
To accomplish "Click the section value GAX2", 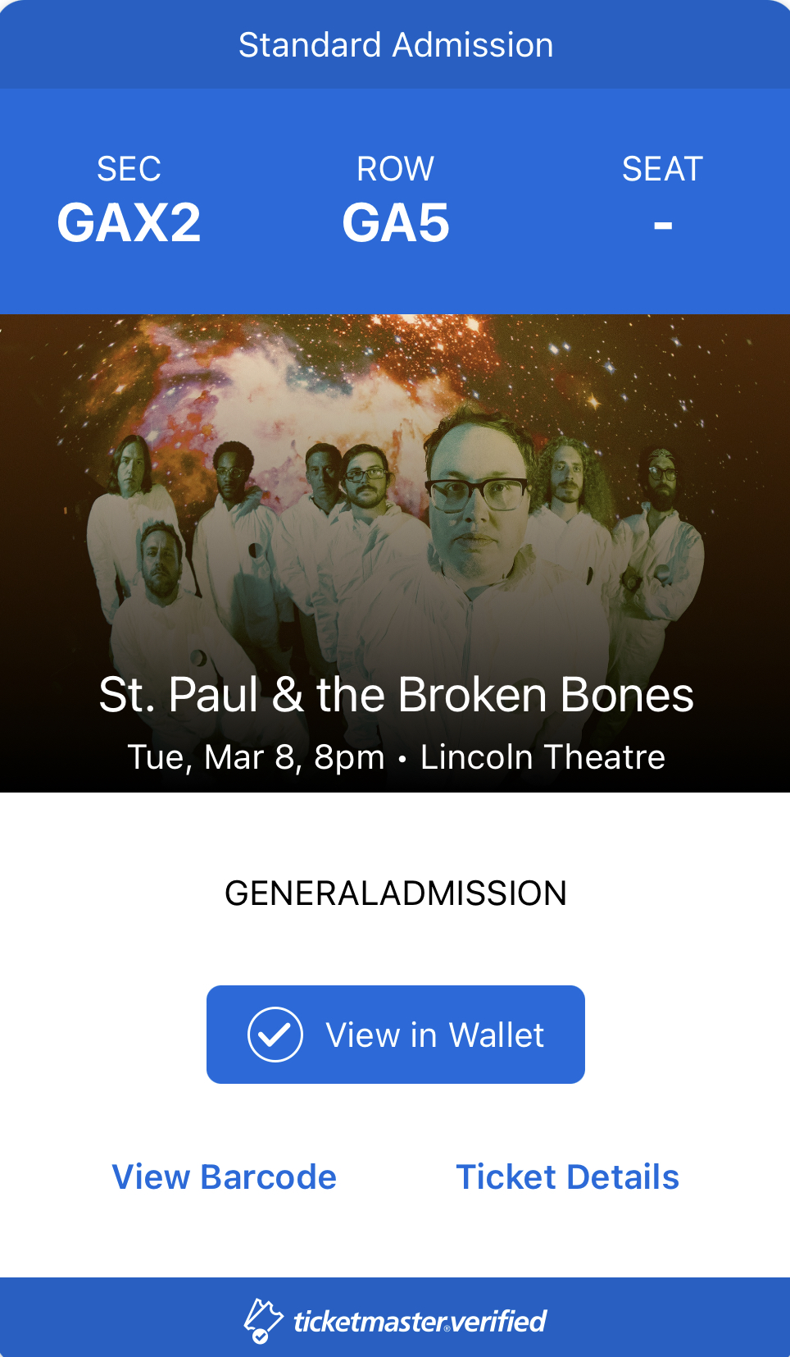I will coord(129,223).
